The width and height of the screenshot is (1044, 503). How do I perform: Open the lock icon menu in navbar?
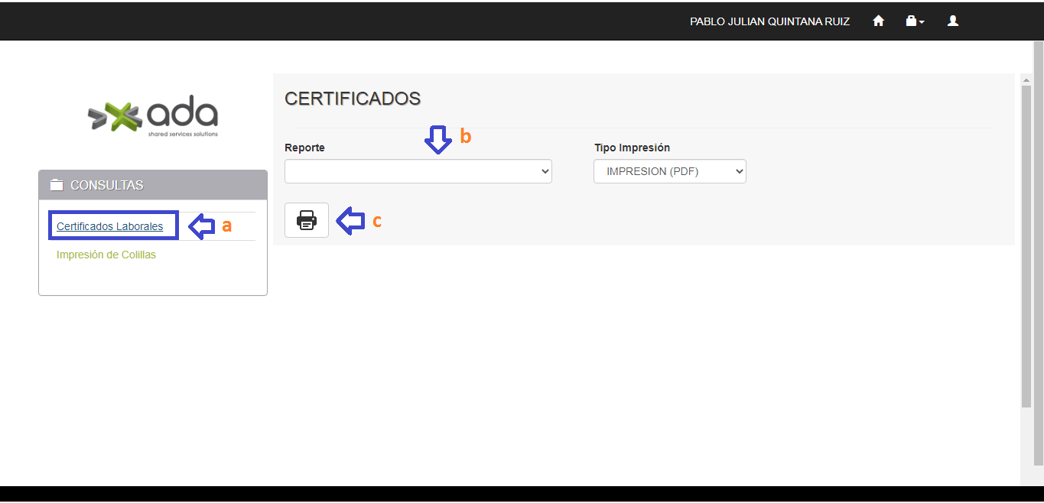(x=914, y=21)
